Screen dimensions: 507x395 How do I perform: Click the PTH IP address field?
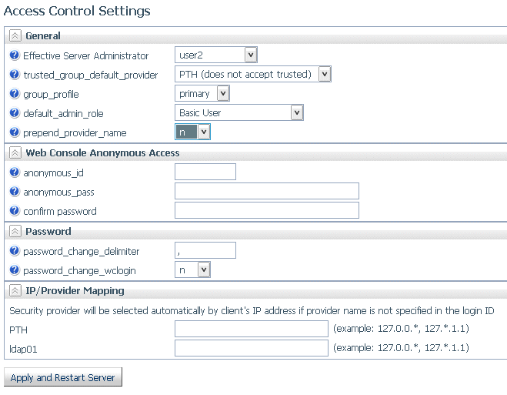tap(252, 329)
